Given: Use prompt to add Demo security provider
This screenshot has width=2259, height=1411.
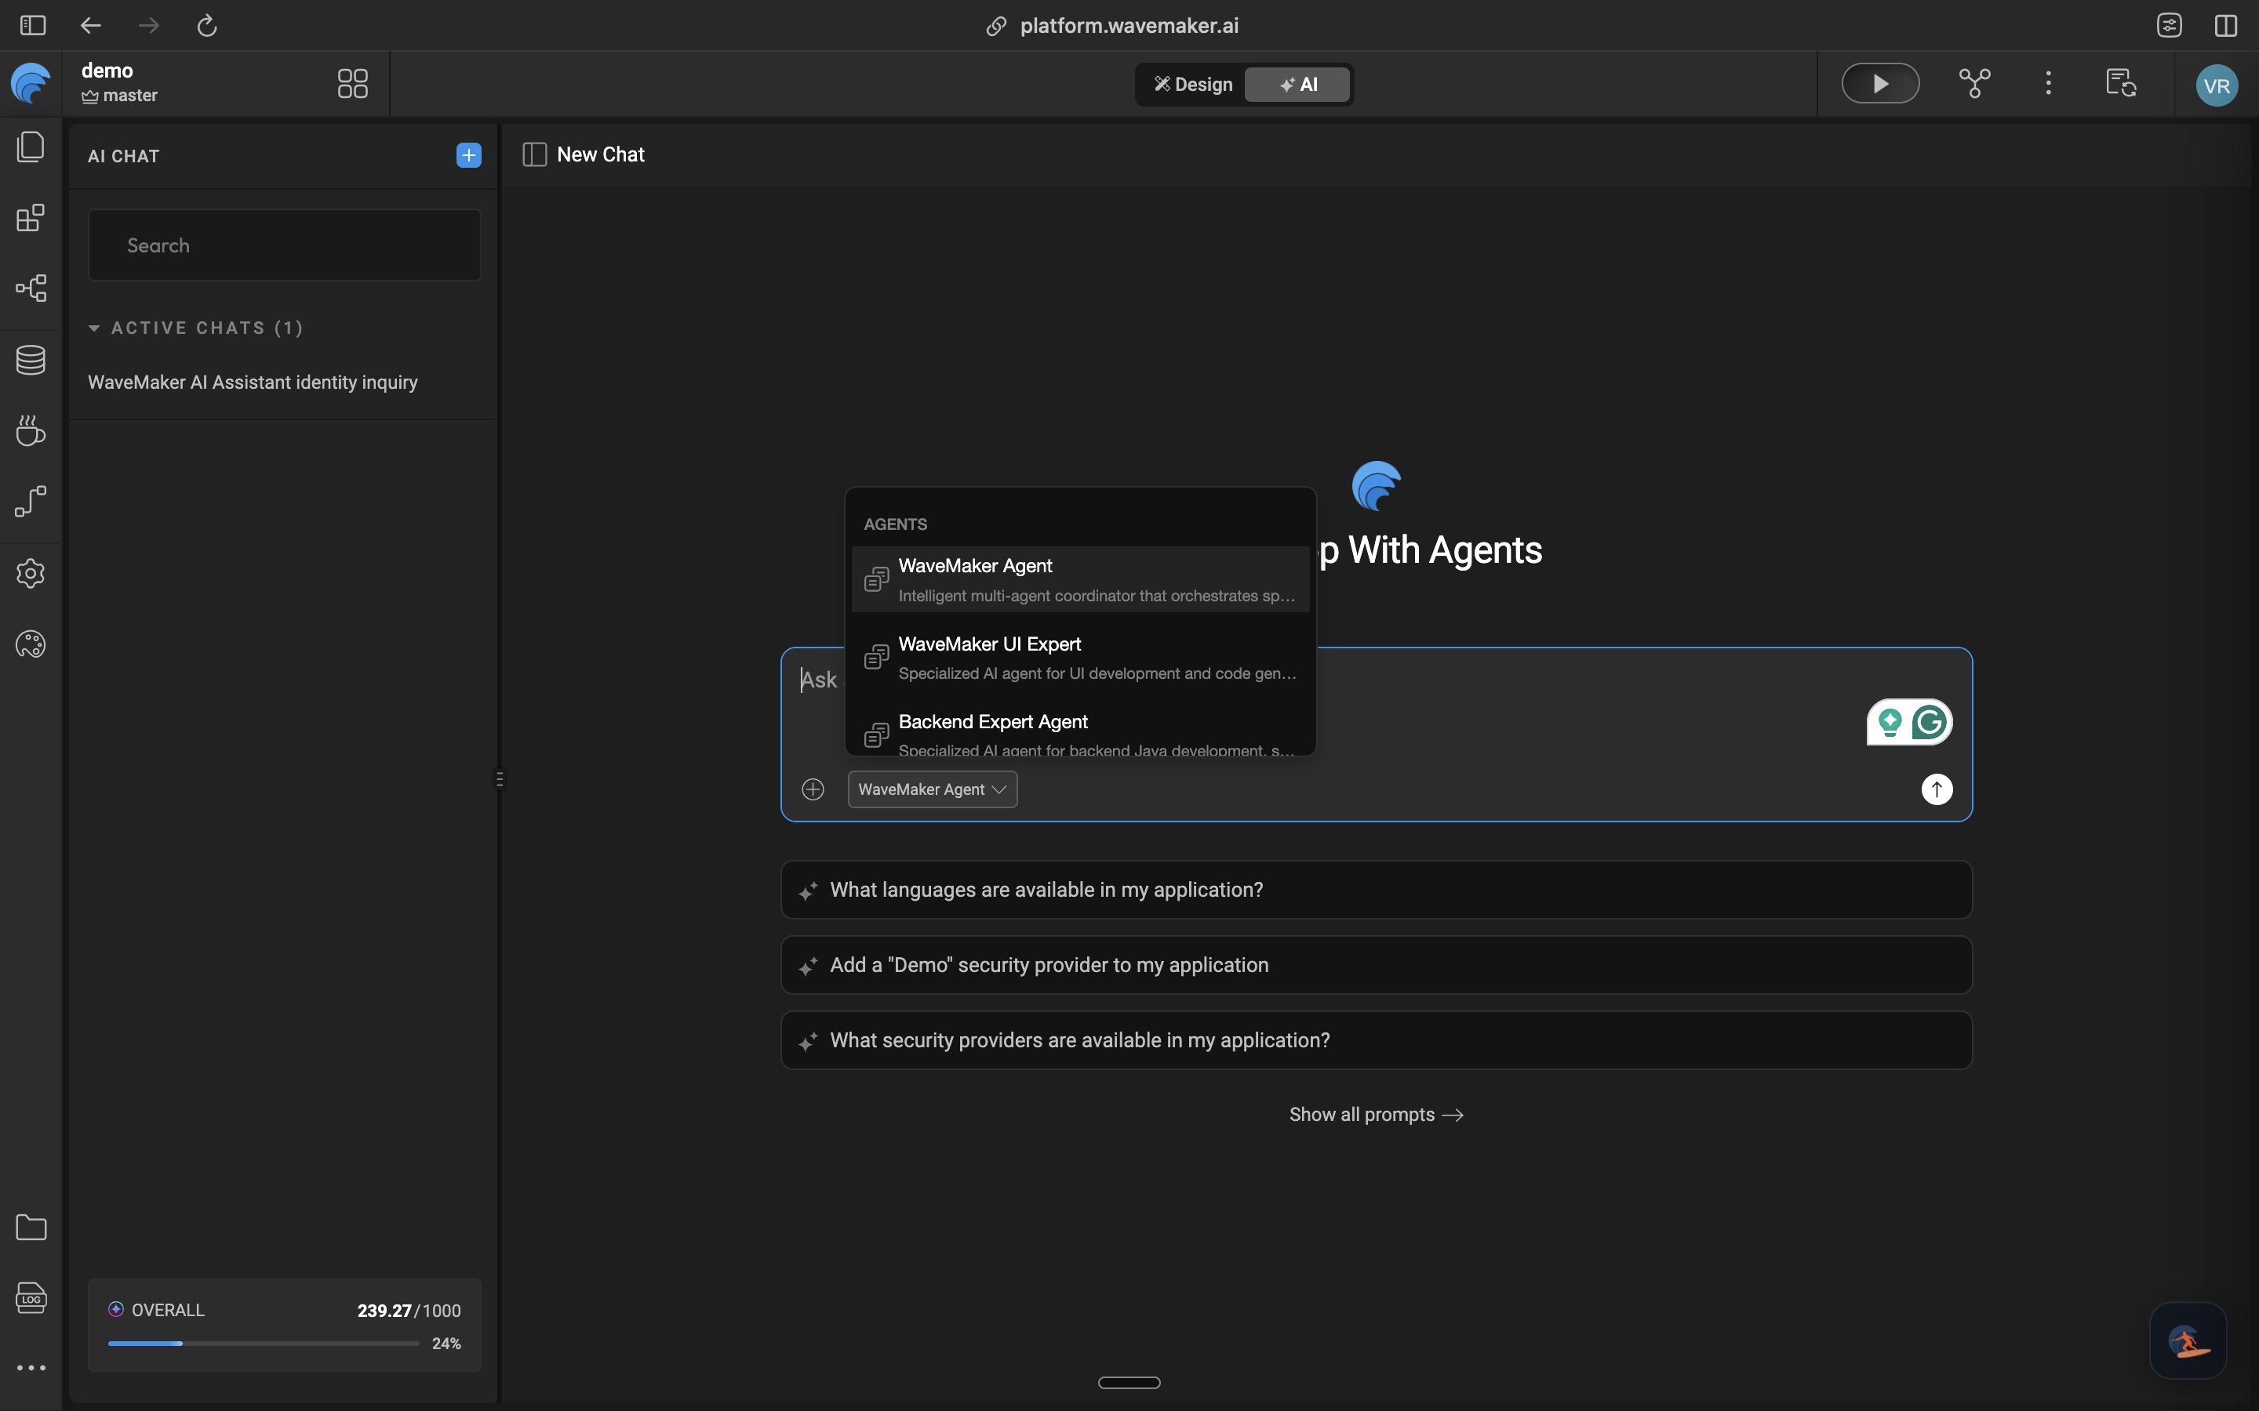Looking at the screenshot, I should coord(1376,965).
